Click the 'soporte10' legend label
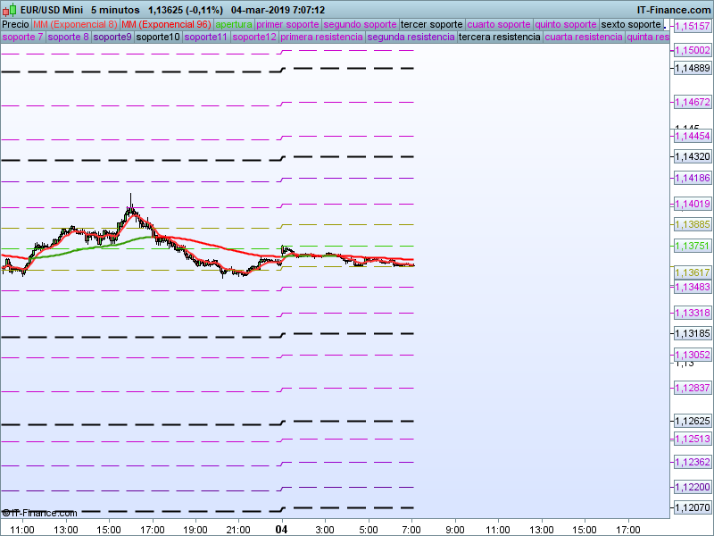 pyautogui.click(x=158, y=38)
